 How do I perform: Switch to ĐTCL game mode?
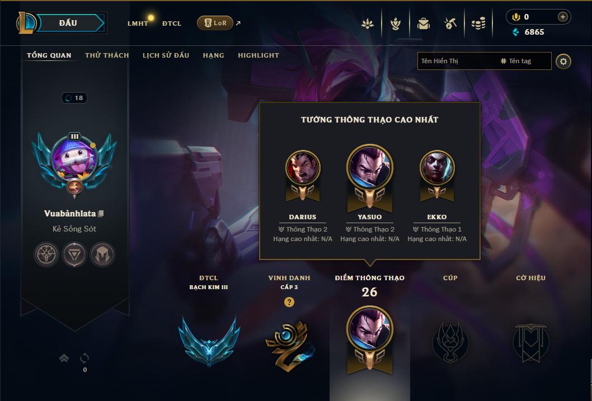tap(172, 23)
